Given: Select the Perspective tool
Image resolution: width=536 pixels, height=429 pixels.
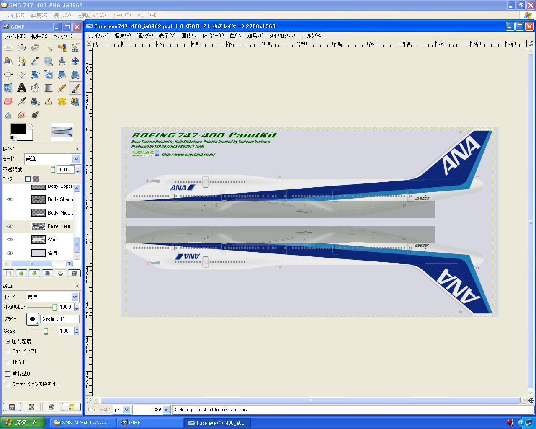Looking at the screenshot, I should 75,75.
